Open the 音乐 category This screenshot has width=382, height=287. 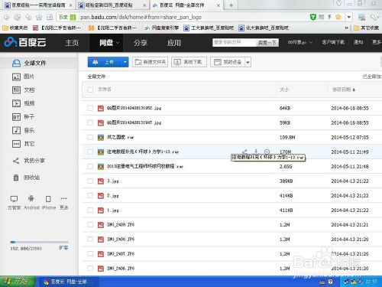point(23,130)
